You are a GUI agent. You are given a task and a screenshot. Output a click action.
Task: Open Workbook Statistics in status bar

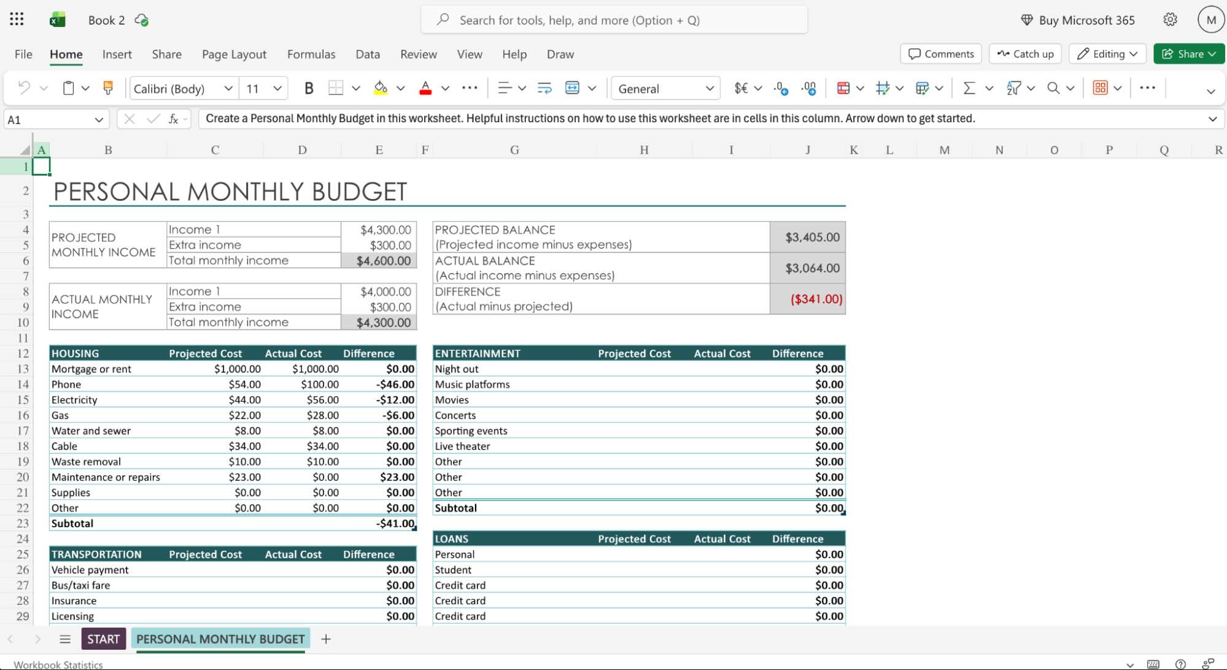(58, 664)
